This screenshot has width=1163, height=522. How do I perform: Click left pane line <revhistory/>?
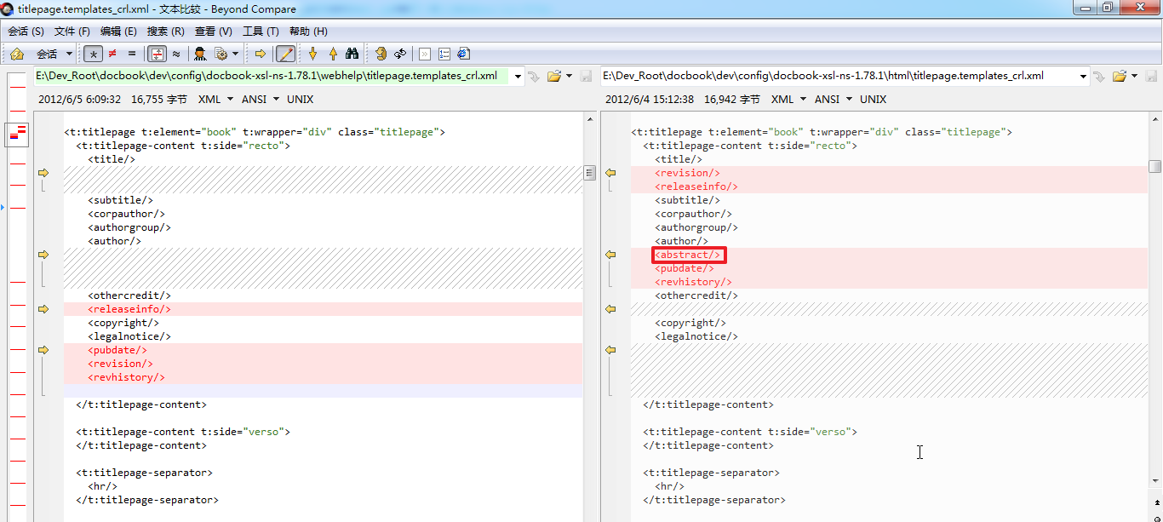click(x=126, y=377)
